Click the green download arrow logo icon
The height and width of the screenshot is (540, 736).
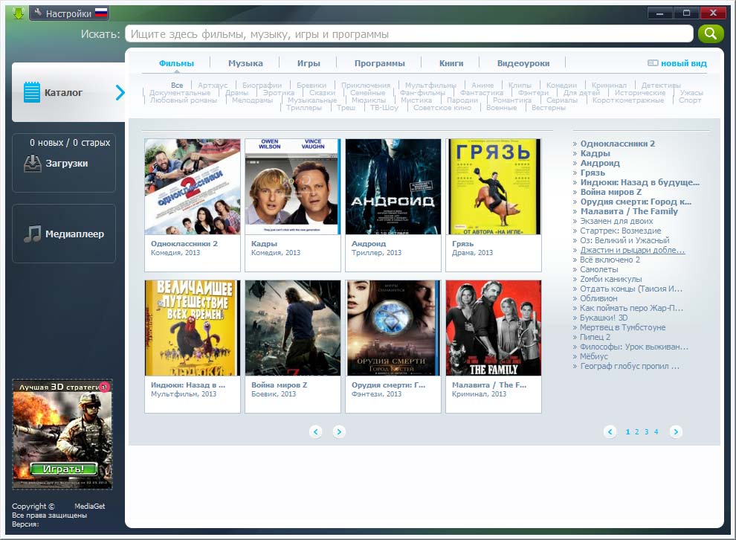click(x=18, y=13)
